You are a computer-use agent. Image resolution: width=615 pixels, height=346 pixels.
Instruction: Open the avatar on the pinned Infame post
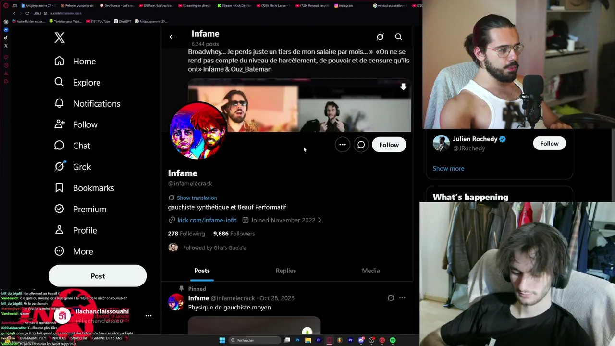pyautogui.click(x=176, y=302)
